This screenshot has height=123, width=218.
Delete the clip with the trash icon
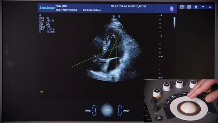point(196,7)
